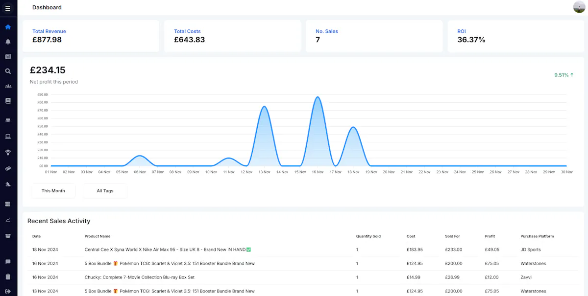This screenshot has width=588, height=296.
Task: Click the 18 Nov peak on the chart
Action: tap(353, 127)
